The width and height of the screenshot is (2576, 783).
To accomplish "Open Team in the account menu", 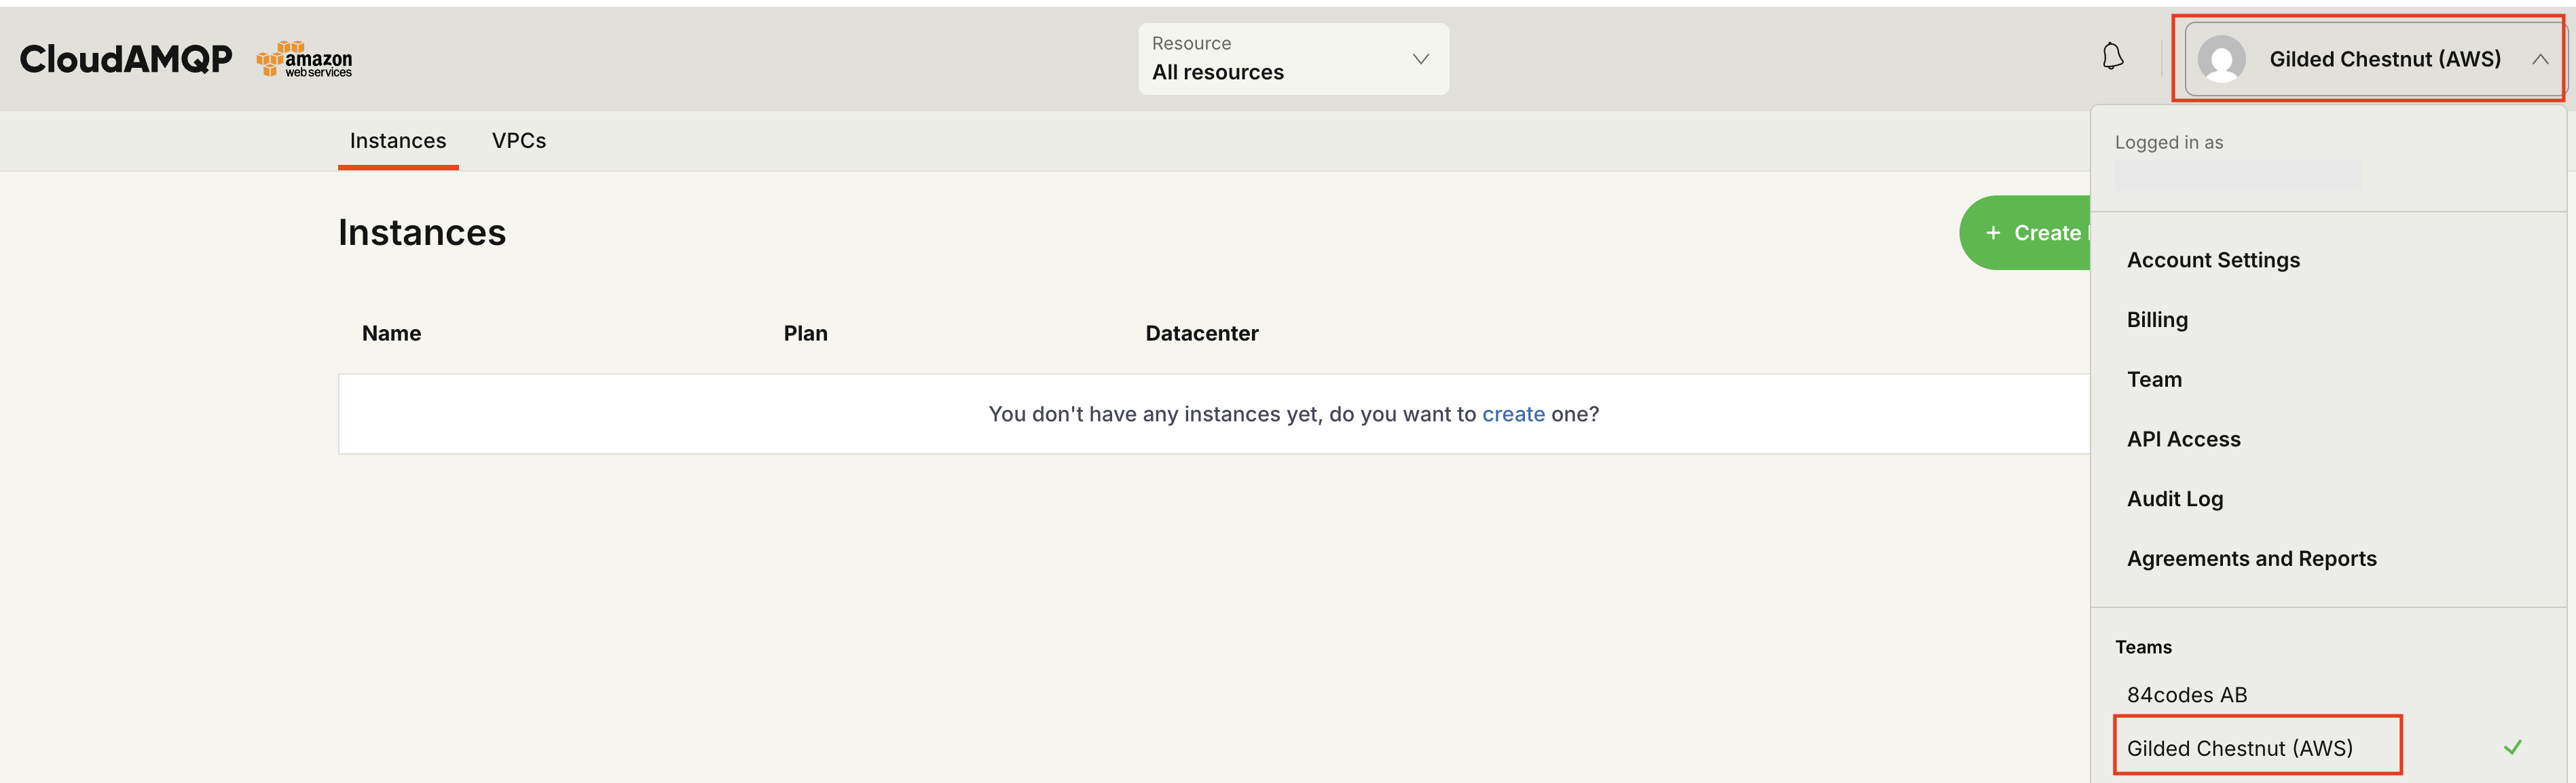I will 2154,379.
